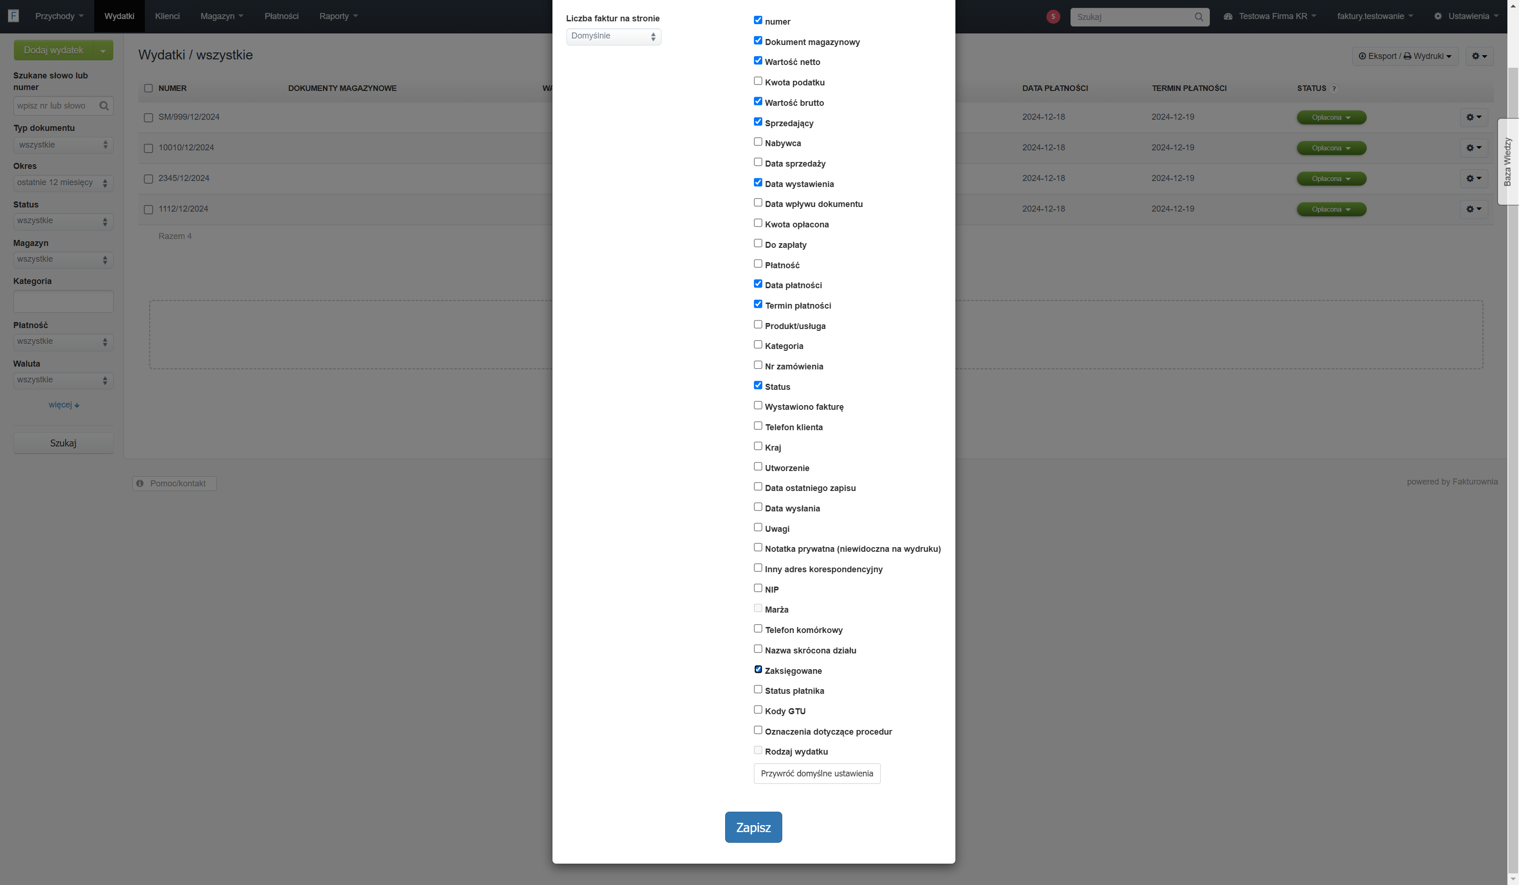This screenshot has width=1519, height=885.
Task: Open the Eksport / Wydruki dropdown
Action: point(1404,56)
